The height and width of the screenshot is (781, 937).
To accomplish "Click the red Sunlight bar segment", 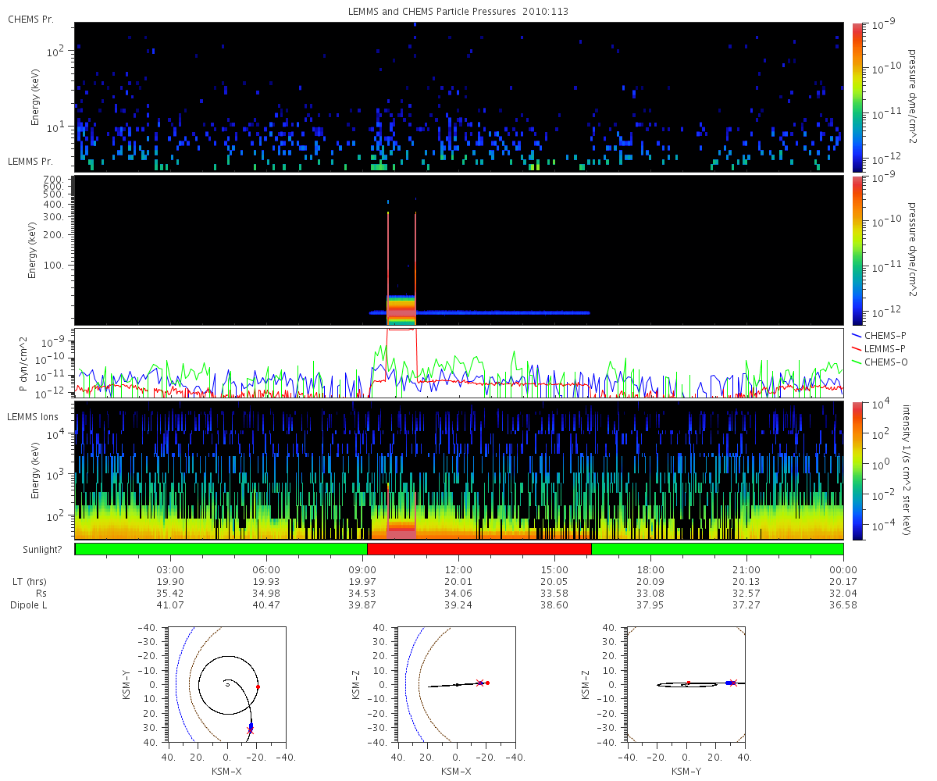I will [479, 549].
